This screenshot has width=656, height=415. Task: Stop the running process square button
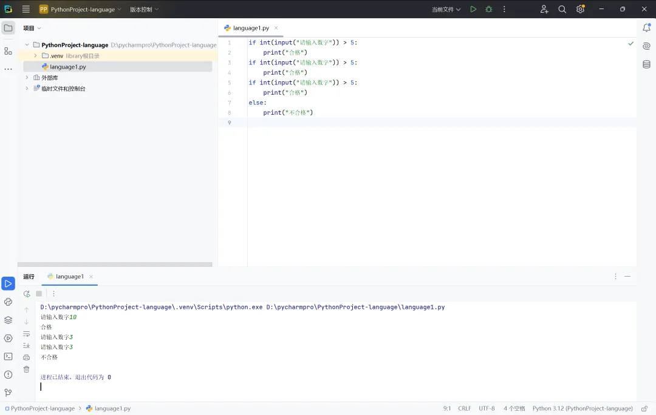39,294
